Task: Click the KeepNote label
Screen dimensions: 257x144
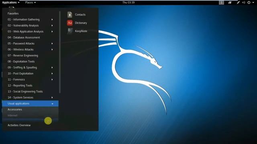Action: pos(81,31)
